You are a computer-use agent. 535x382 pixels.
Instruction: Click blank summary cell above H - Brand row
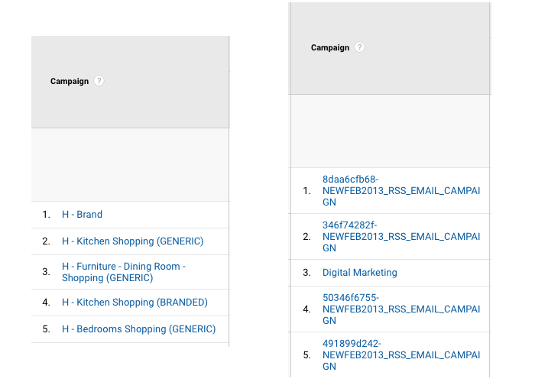(x=130, y=164)
